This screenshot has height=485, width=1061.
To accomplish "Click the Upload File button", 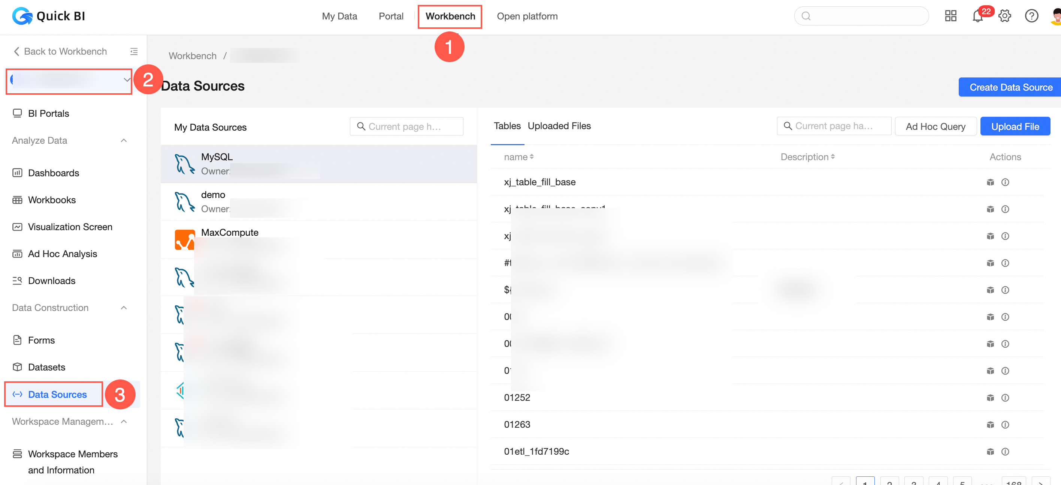I will [1015, 126].
